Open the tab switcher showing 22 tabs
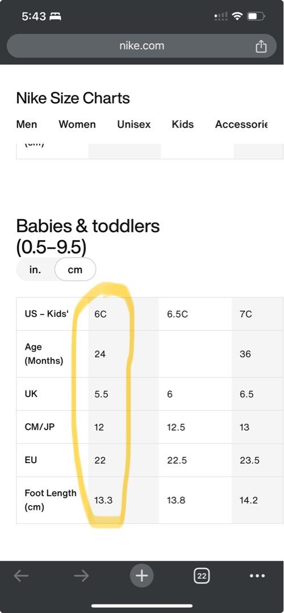 point(202,576)
